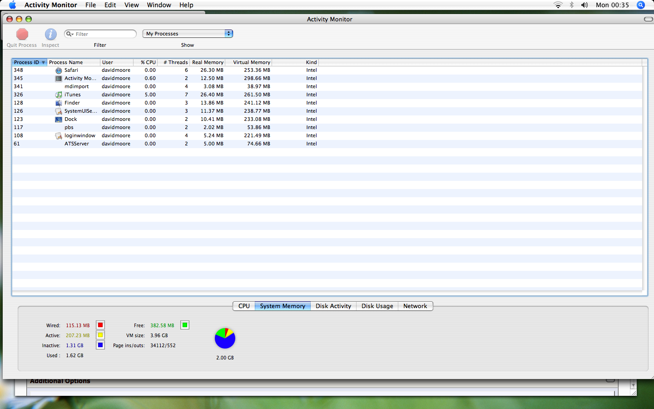This screenshot has height=409, width=654.
Task: Click the magnifier icon in Filter field
Action: coord(69,34)
